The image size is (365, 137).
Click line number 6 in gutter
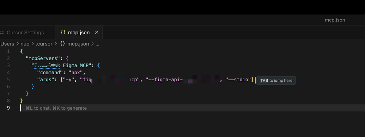(8, 87)
